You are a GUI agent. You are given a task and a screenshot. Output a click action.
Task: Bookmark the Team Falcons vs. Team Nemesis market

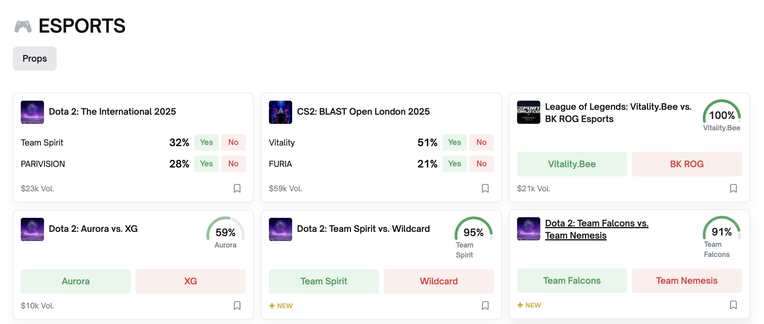[x=733, y=305]
